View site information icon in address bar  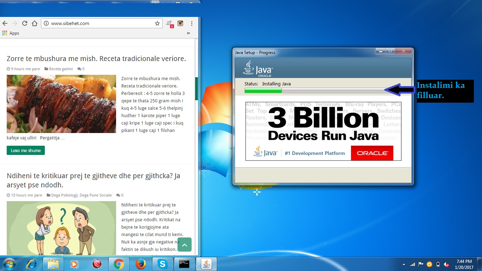[x=46, y=23]
